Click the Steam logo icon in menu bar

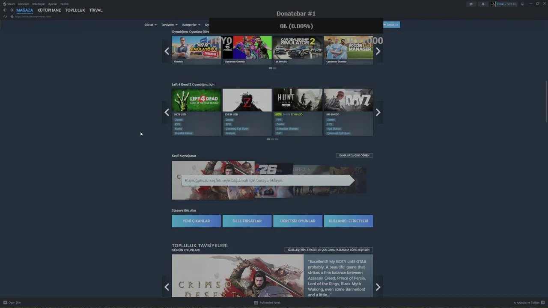click(x=5, y=4)
